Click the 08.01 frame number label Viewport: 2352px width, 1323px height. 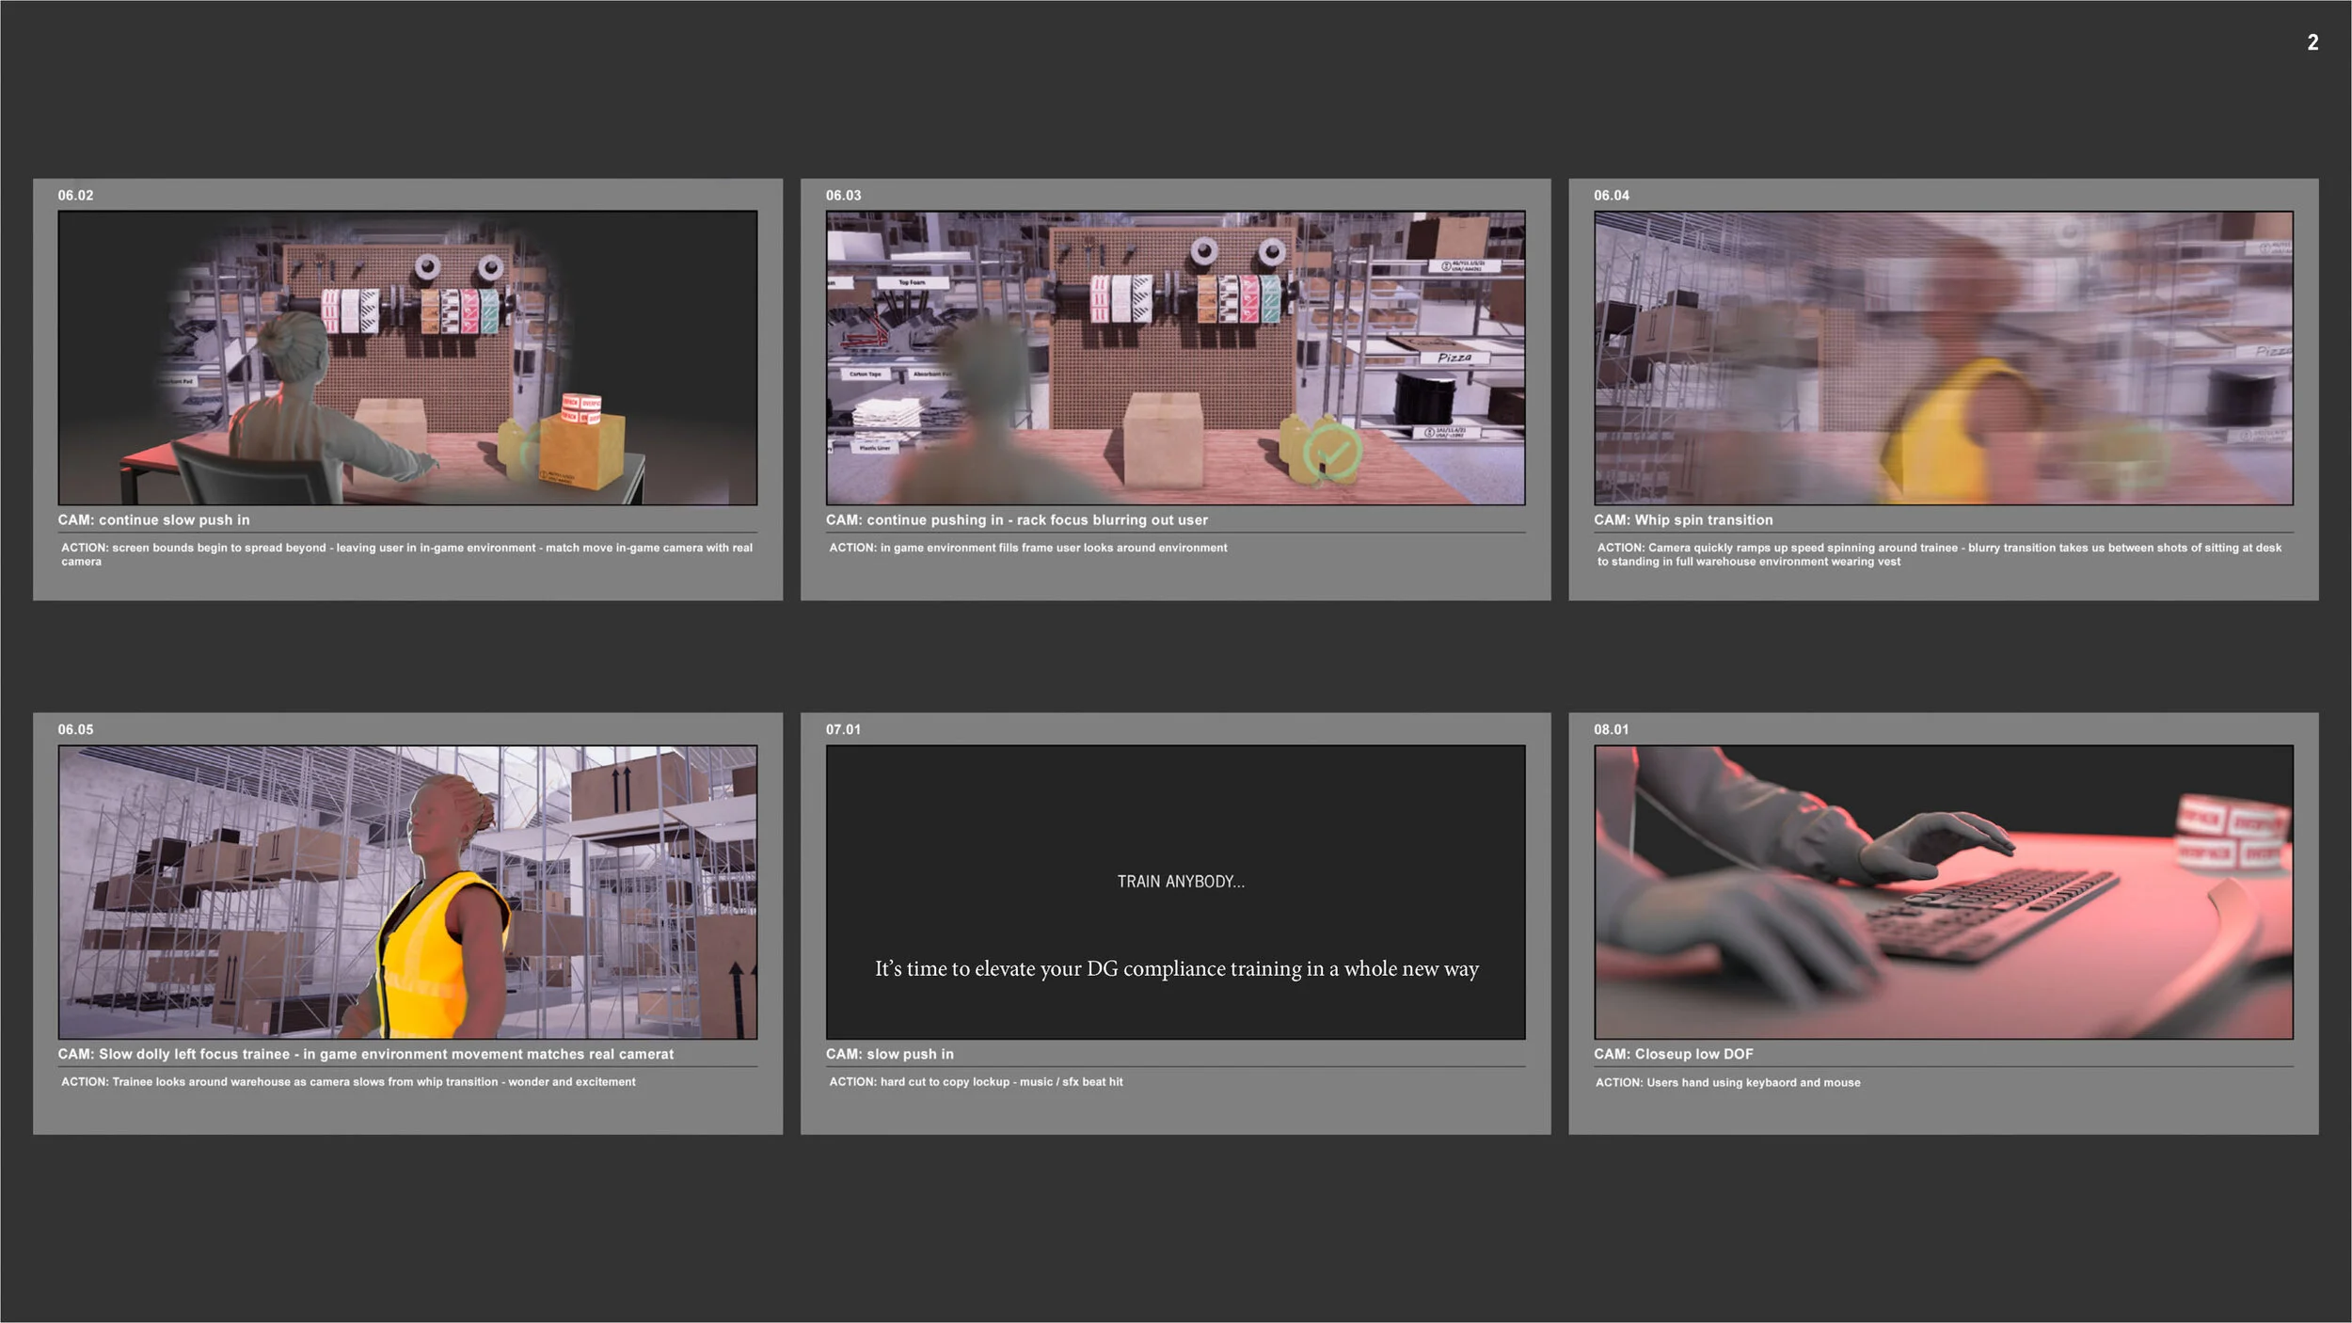(1611, 729)
